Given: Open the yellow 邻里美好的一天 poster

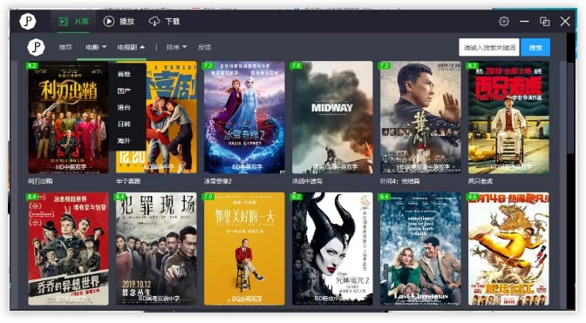Looking at the screenshot, I should (x=244, y=249).
